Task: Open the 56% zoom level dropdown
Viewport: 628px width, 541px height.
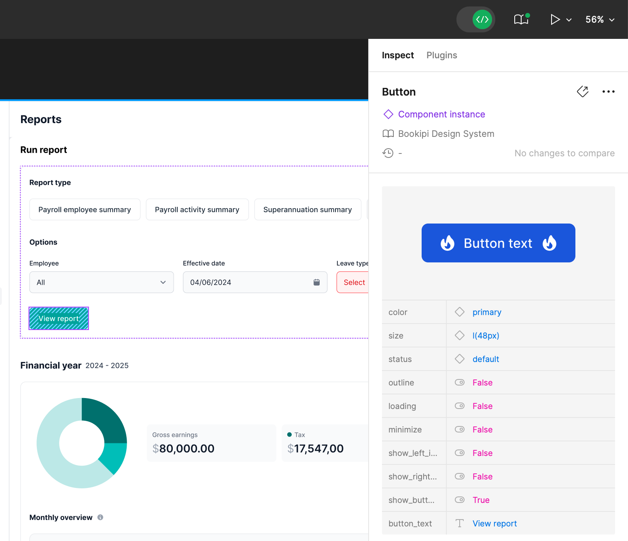Action: 600,19
